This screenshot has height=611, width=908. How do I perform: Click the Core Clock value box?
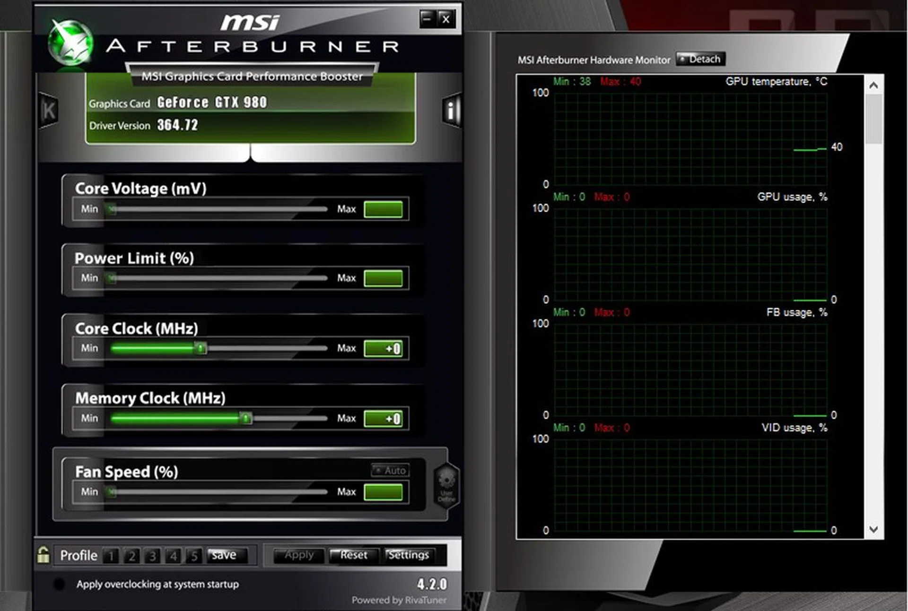[383, 349]
